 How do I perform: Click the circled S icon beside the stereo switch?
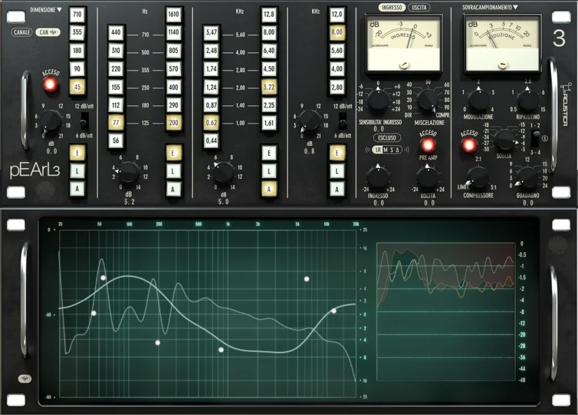[545, 138]
